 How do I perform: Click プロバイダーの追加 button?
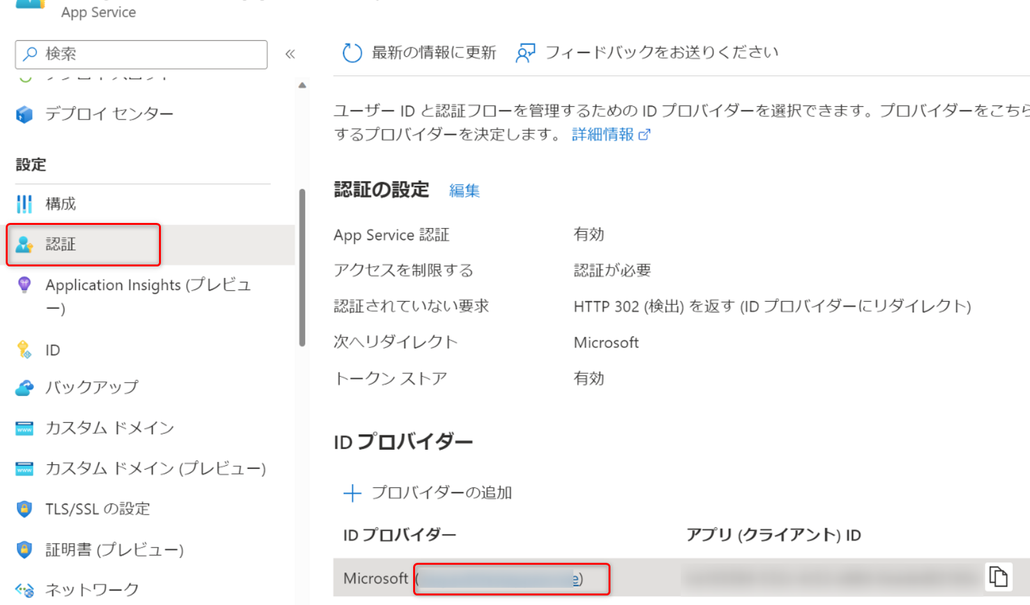coord(428,493)
